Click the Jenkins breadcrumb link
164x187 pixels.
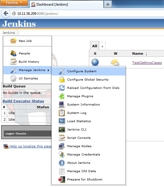(x=9, y=33)
